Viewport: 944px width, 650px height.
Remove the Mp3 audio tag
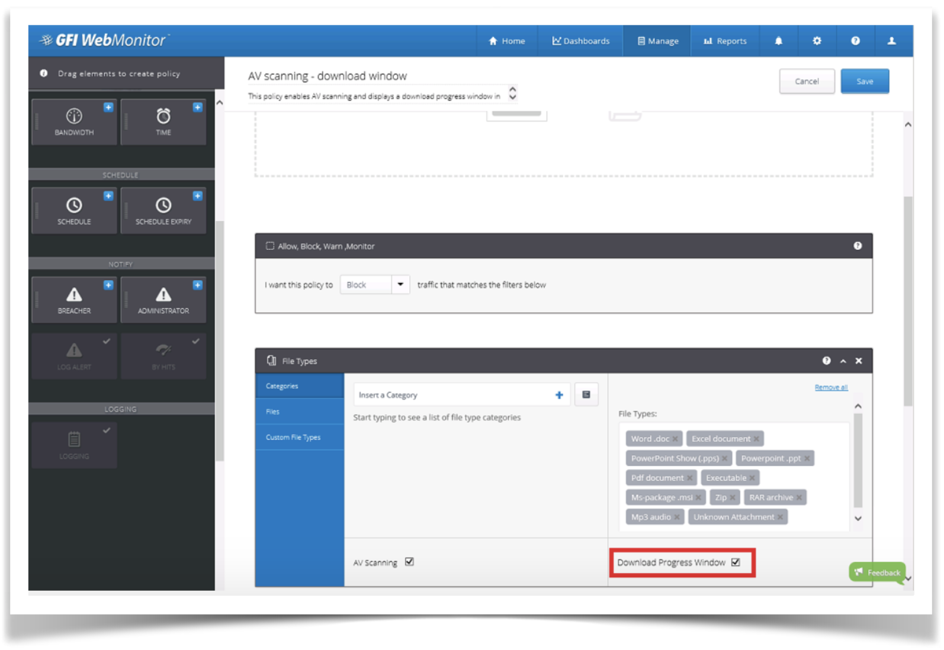coord(677,517)
